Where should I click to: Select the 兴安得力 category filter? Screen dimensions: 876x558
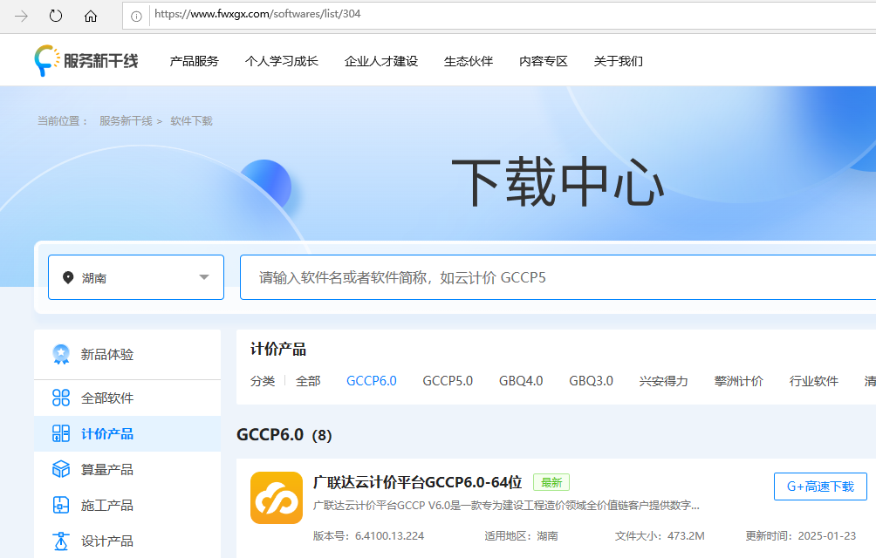663,381
